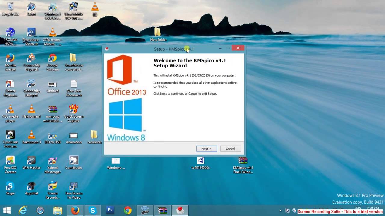Open Photoshop from taskbar
This screenshot has height=216, width=385.
110,211
